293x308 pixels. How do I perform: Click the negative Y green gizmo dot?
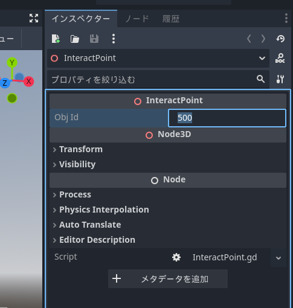tap(12, 98)
